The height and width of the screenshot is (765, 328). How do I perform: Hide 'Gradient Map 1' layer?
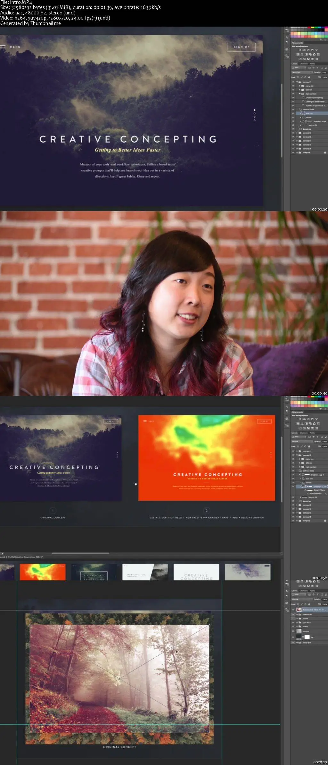293,475
